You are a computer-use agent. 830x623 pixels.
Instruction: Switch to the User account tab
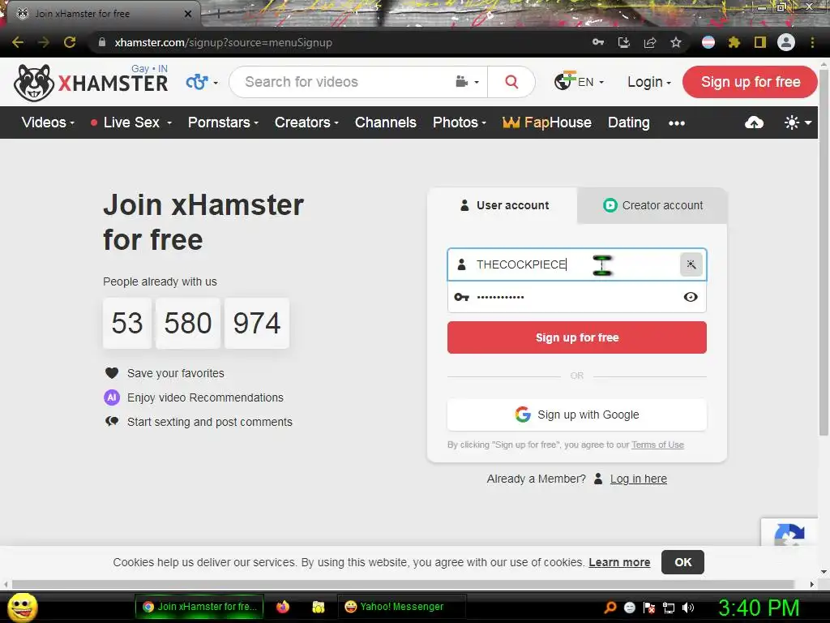click(x=503, y=205)
